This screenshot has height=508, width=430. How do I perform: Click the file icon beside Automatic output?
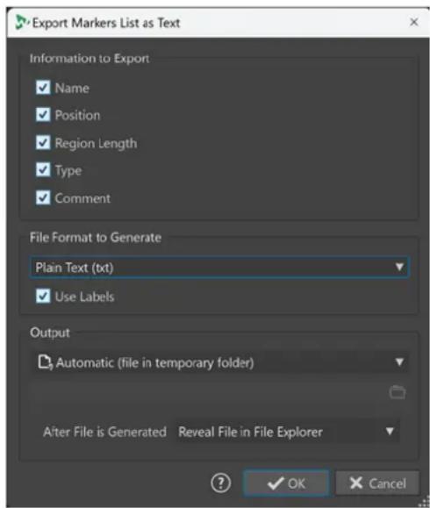(x=45, y=362)
